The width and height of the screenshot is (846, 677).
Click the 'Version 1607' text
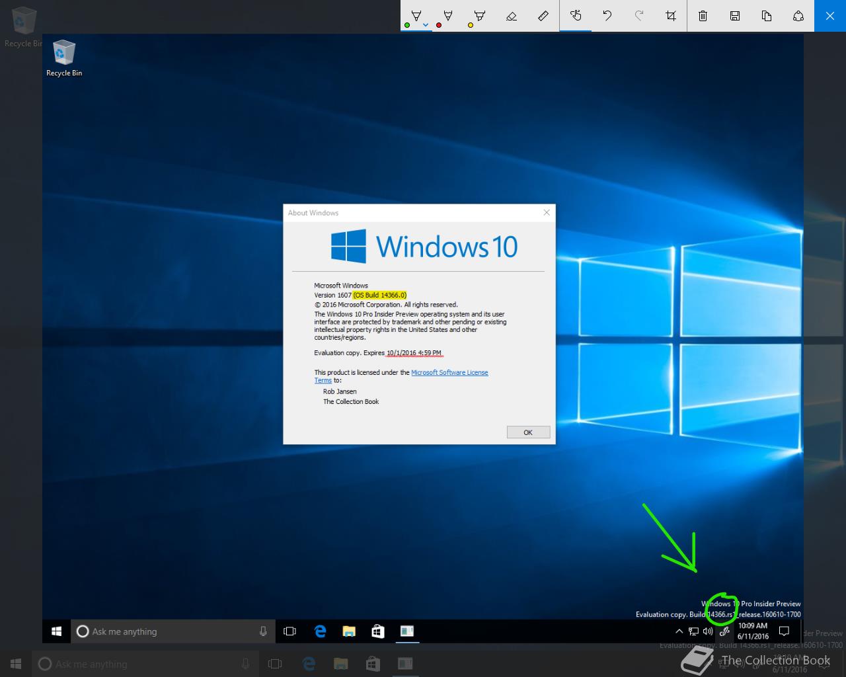[333, 295]
